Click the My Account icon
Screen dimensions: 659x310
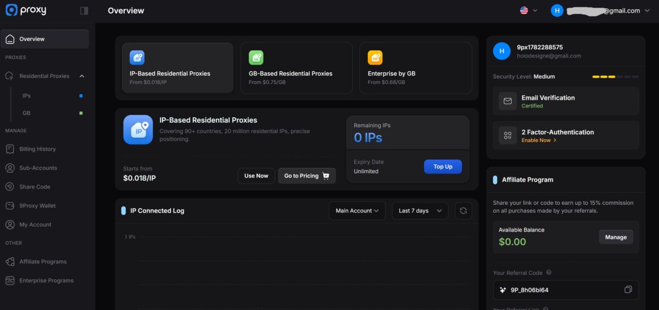point(10,225)
